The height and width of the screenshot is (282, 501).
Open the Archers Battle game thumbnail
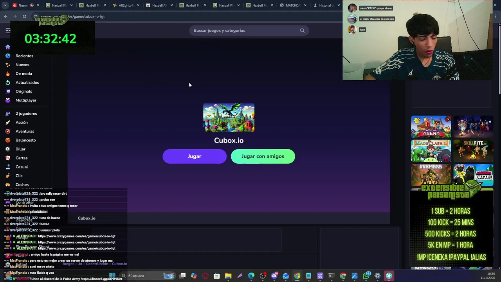click(x=473, y=175)
